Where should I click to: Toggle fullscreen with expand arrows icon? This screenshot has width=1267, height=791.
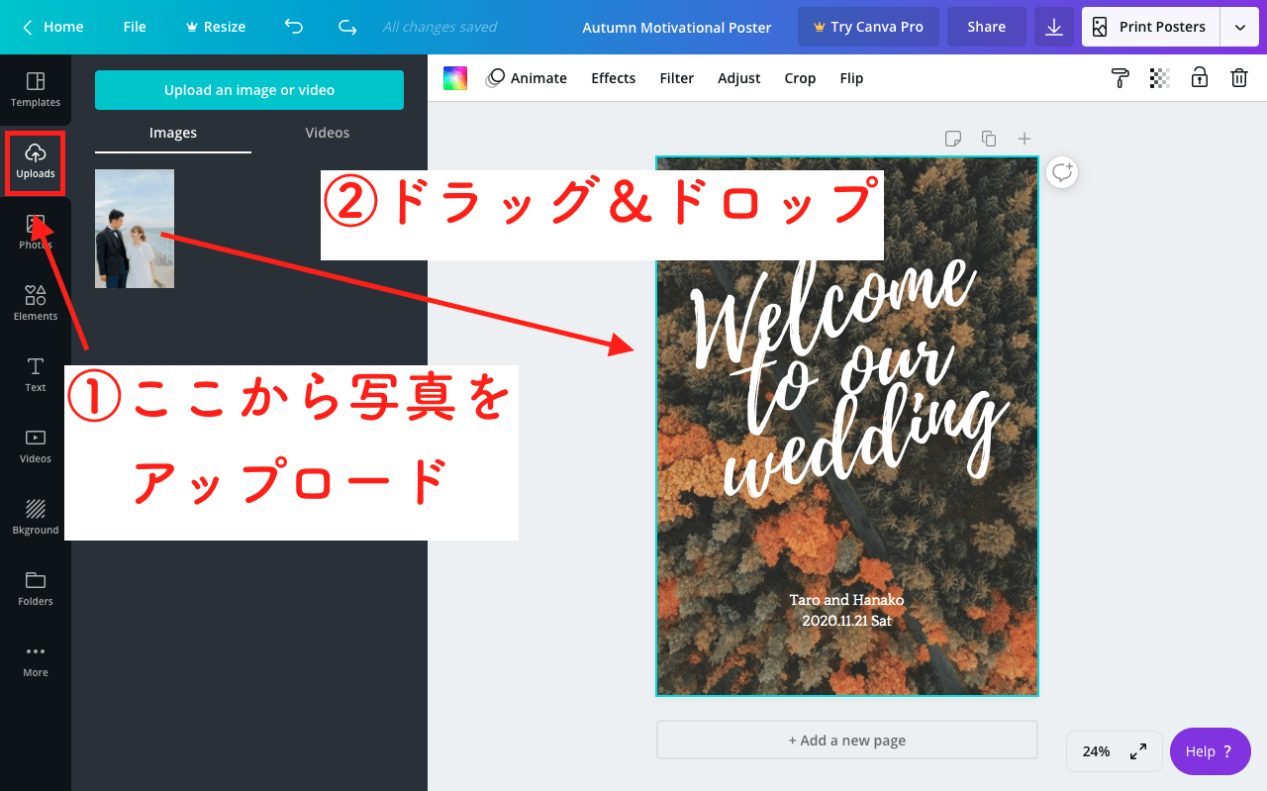point(1138,751)
